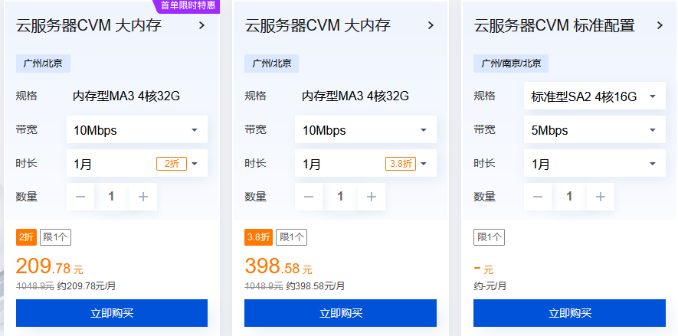
Task: Click the 广州/北京 region tag on the 2折 card
Action: pyautogui.click(x=43, y=64)
